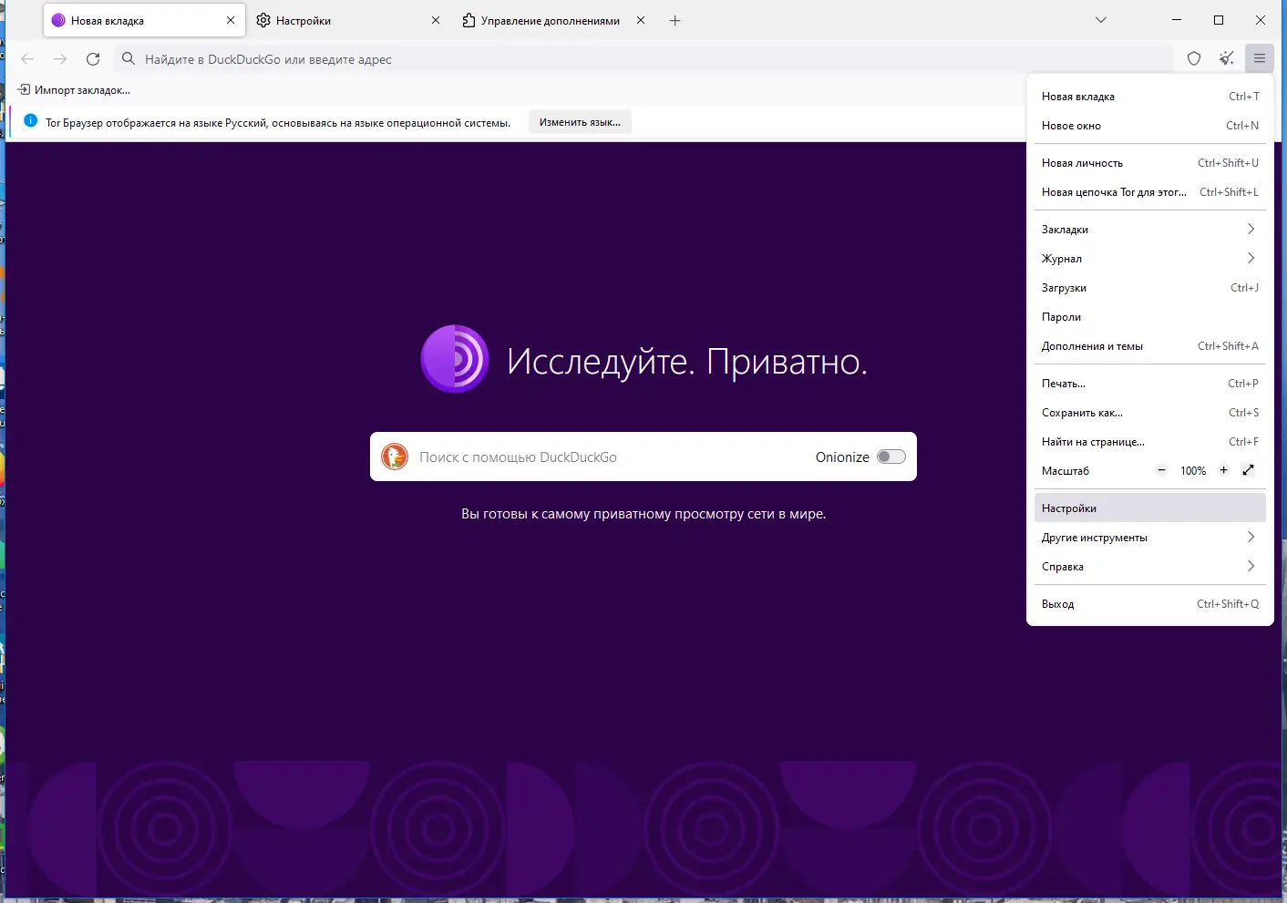
Task: Expand the Закладки submenu
Action: tap(1150, 230)
